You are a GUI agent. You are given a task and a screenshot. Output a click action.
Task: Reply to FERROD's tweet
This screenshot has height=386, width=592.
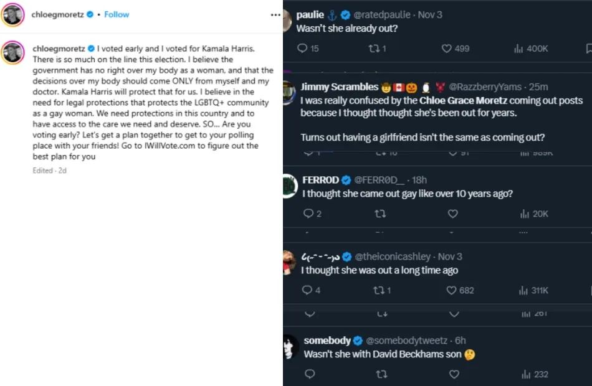click(308, 214)
